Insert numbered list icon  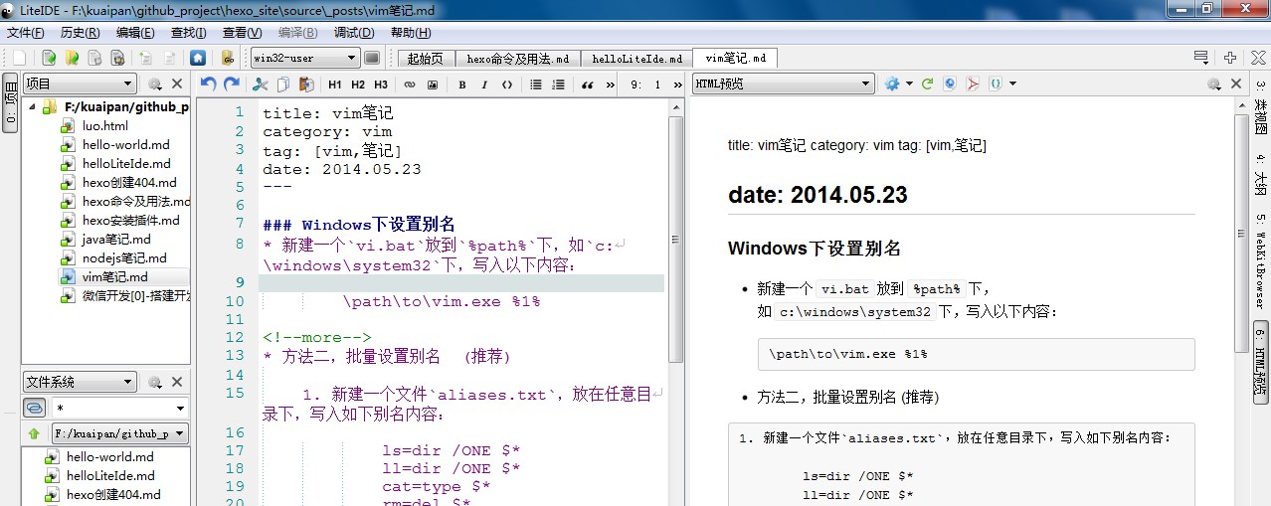click(x=559, y=84)
